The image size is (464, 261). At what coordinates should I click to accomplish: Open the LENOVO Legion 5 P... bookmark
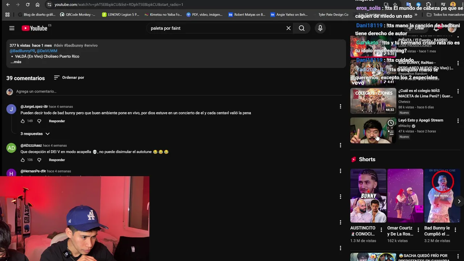(120, 14)
